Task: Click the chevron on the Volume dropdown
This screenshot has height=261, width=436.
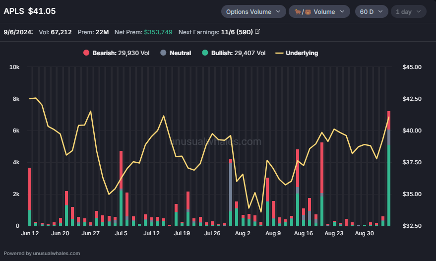Action: (x=342, y=12)
